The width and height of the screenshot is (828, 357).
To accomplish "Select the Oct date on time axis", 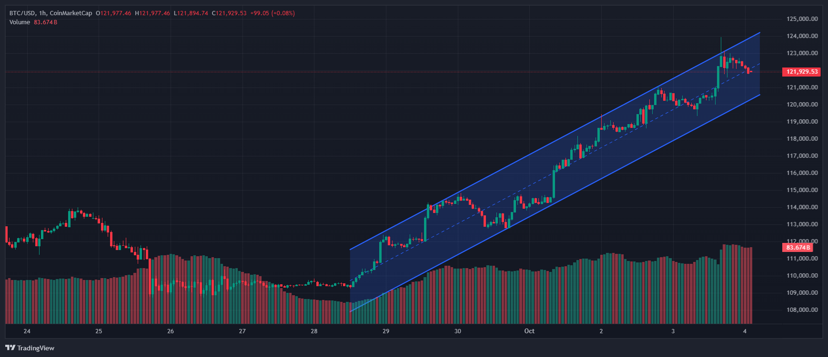I will click(x=529, y=331).
